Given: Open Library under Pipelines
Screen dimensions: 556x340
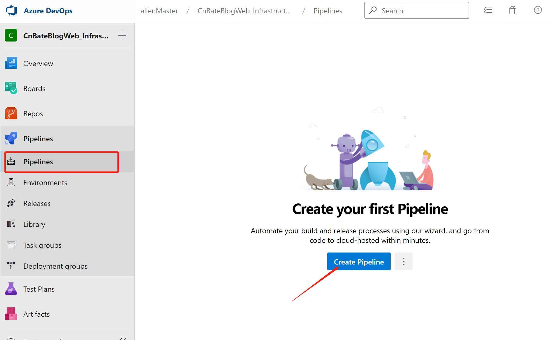Looking at the screenshot, I should point(67,224).
